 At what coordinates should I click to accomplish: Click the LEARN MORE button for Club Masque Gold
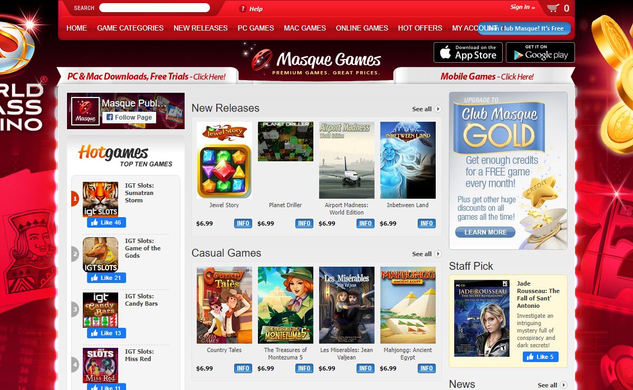[x=485, y=232]
